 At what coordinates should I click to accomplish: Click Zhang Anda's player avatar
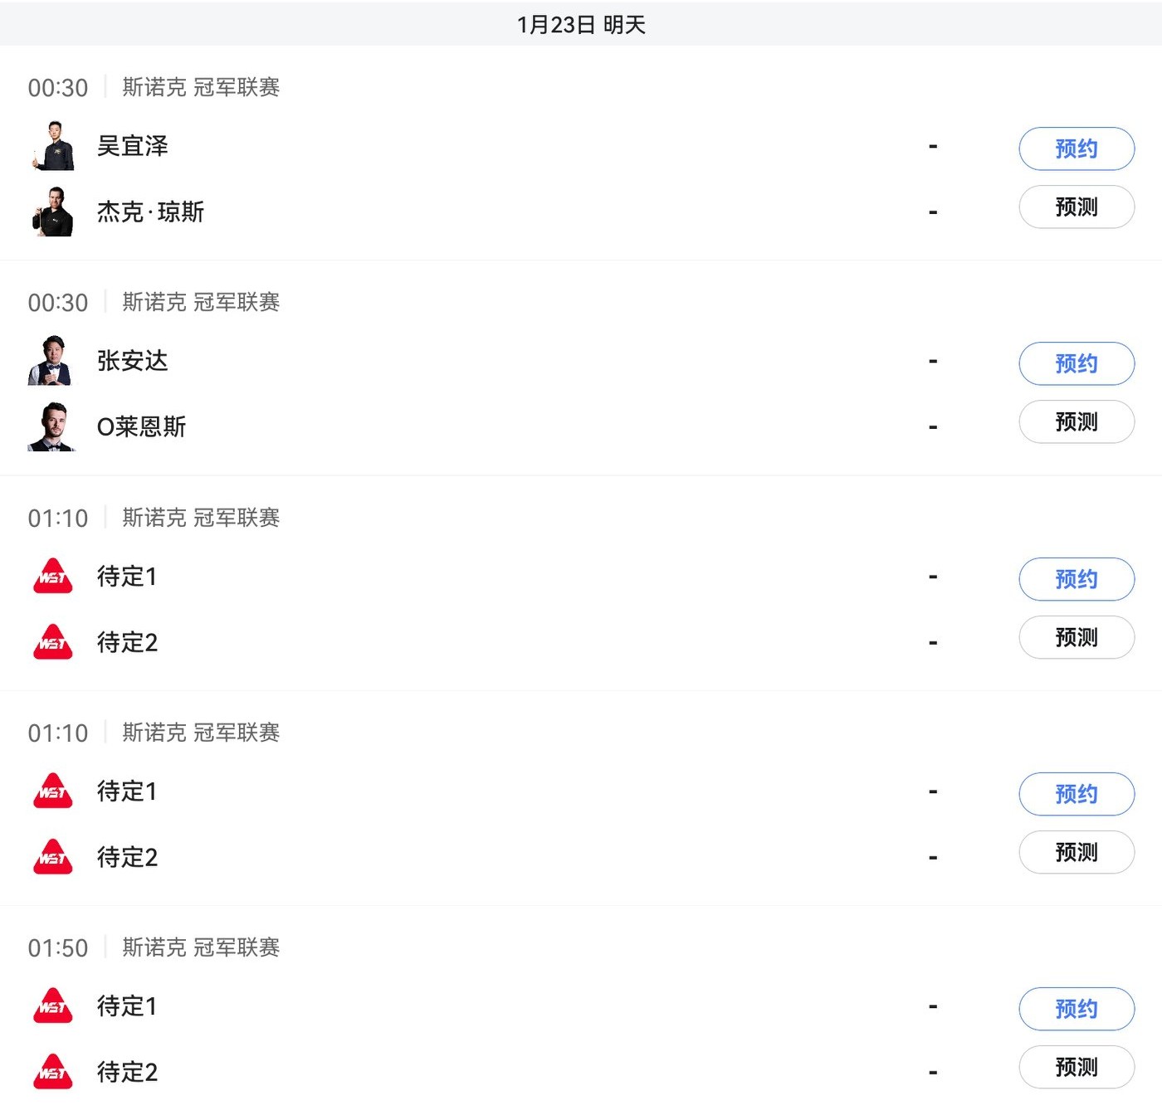(x=53, y=361)
